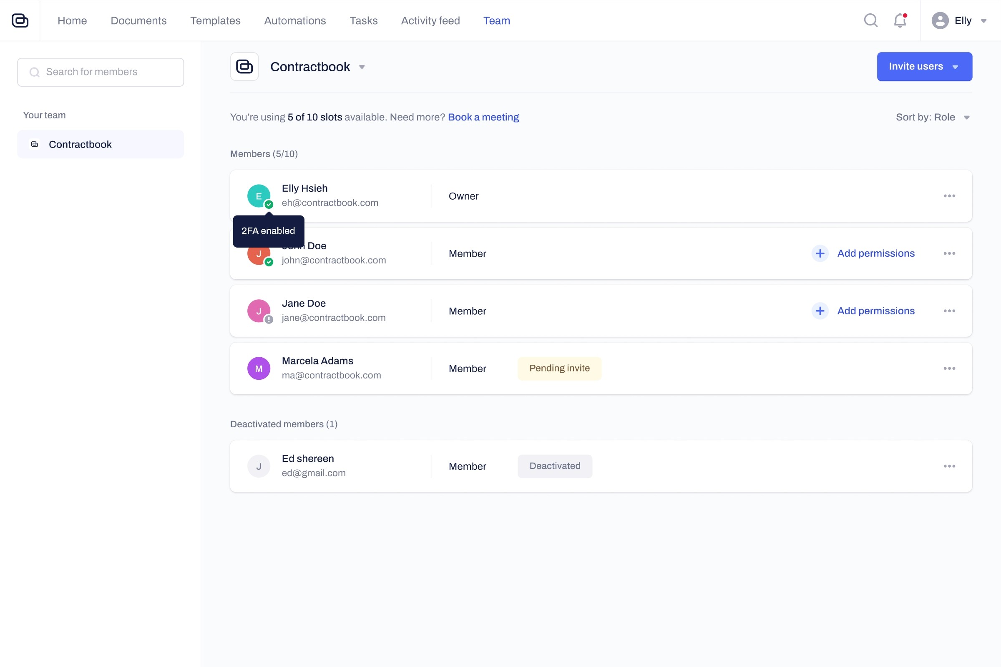Open the Elly account menu arrow

(x=983, y=21)
